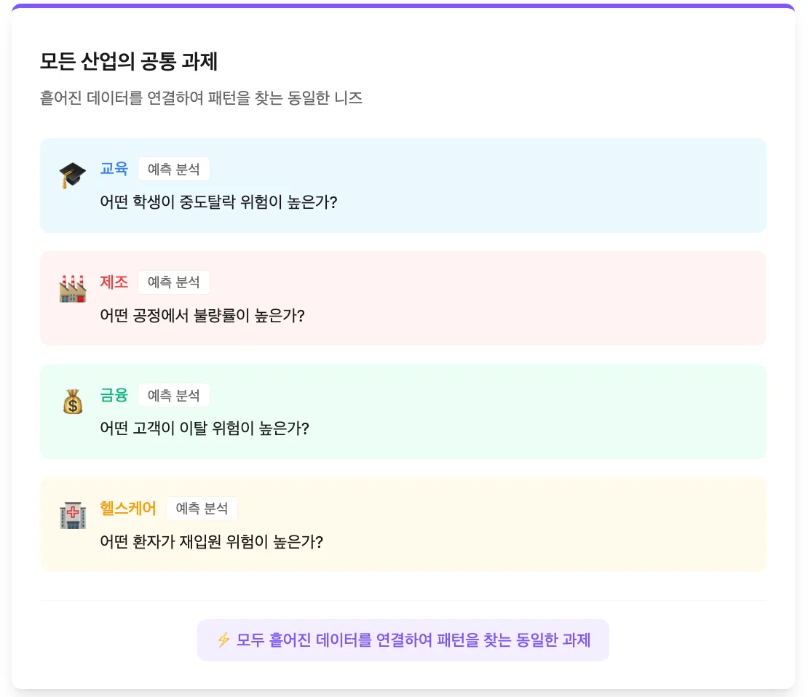Click the gray subtitle under the heading
Viewport: 808px width, 697px height.
click(x=201, y=98)
